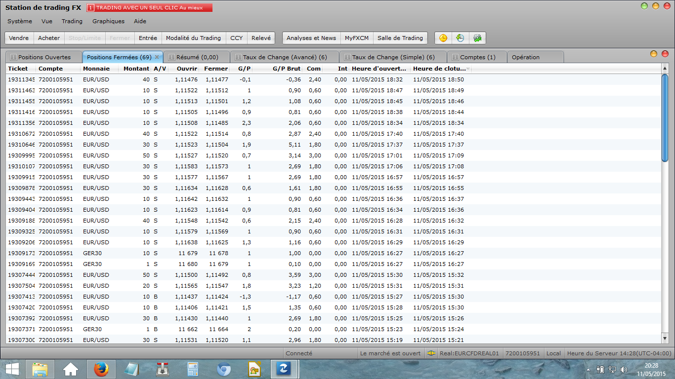The image size is (675, 379).
Task: Open the Relevé report button
Action: click(261, 38)
